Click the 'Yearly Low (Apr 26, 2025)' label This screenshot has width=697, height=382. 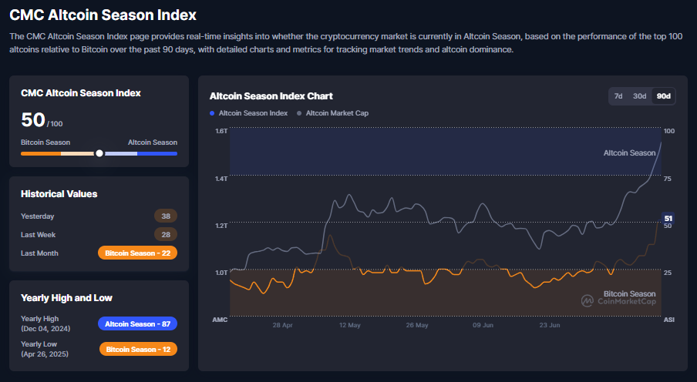pyautogui.click(x=45, y=349)
